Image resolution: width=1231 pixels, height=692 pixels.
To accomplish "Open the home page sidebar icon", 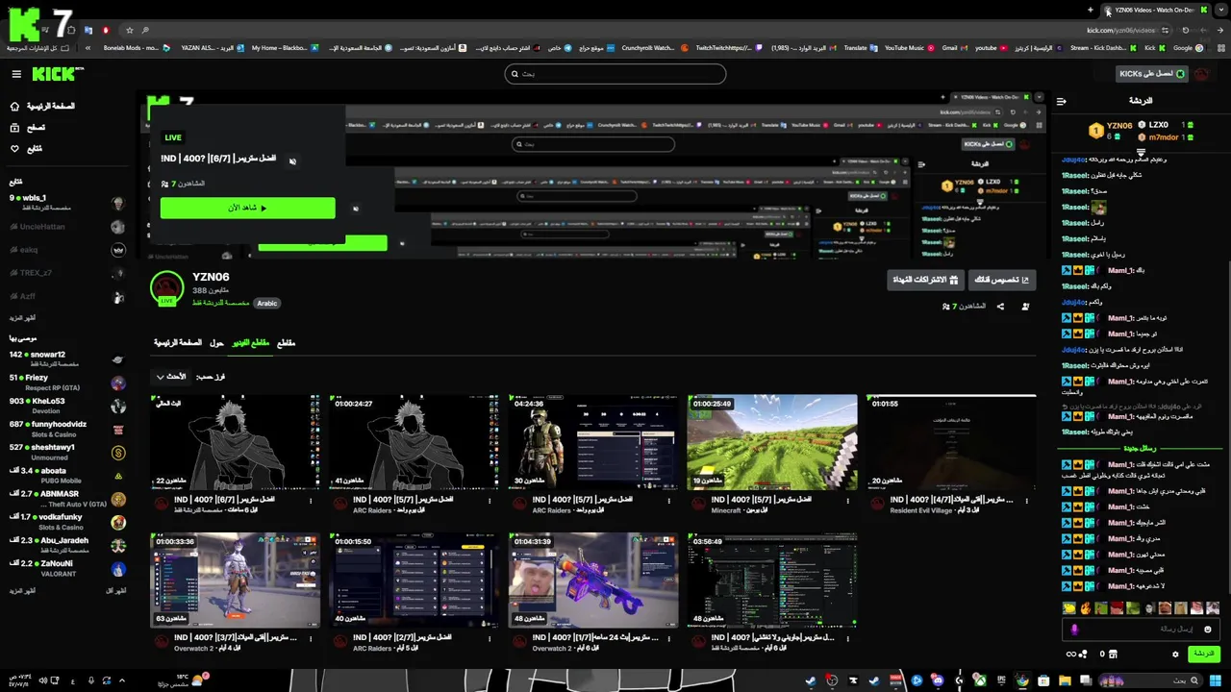I will coord(14,107).
